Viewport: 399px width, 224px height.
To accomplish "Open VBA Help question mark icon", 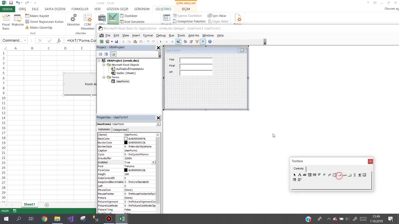I will (x=210, y=41).
